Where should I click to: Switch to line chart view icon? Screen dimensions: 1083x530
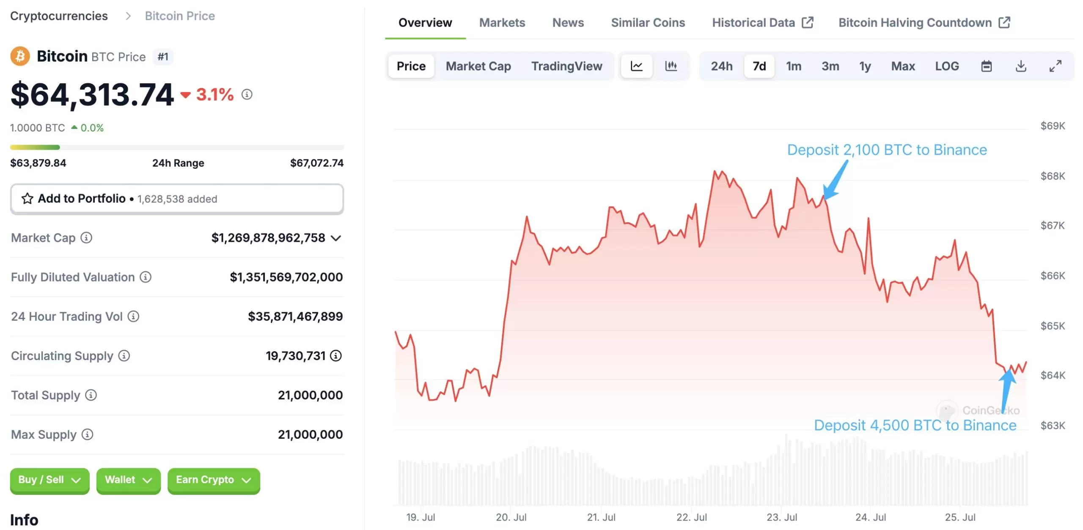pos(636,66)
